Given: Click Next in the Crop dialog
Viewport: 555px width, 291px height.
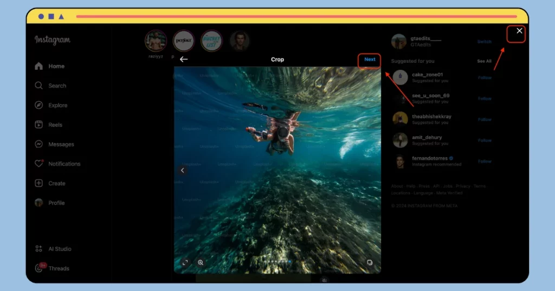Looking at the screenshot, I should [370, 59].
